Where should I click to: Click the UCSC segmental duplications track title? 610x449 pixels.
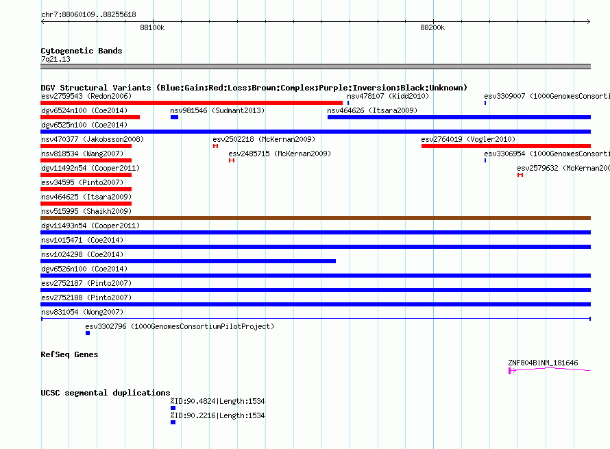pos(106,393)
